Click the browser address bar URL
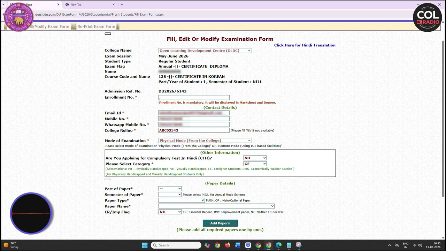 point(99,15)
